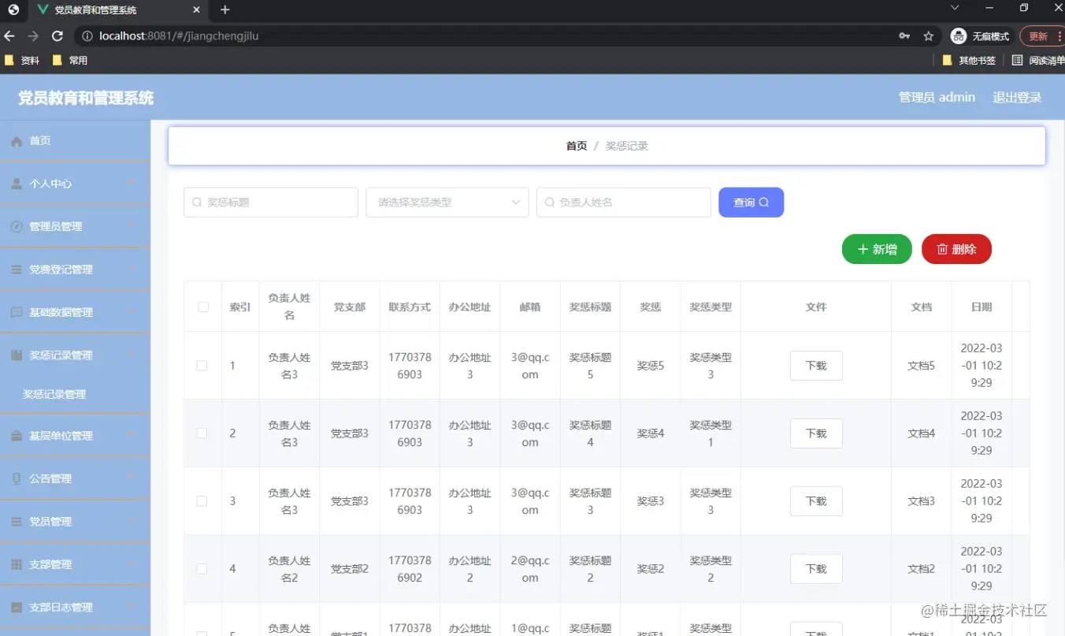Screen dimensions: 1065x636
Task: Click 下载 button in 文档3 row
Action: click(816, 501)
